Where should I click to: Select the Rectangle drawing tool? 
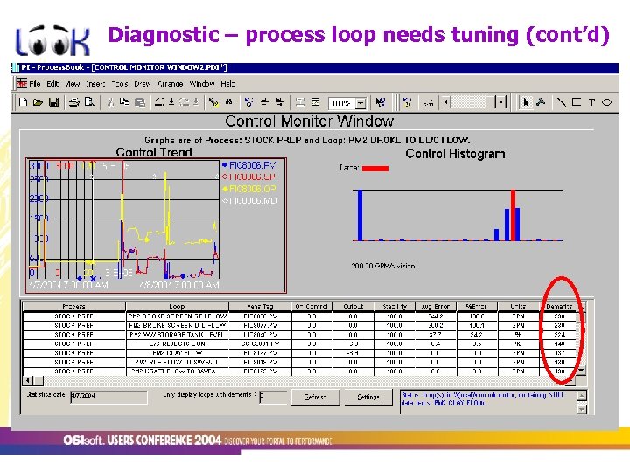click(577, 102)
